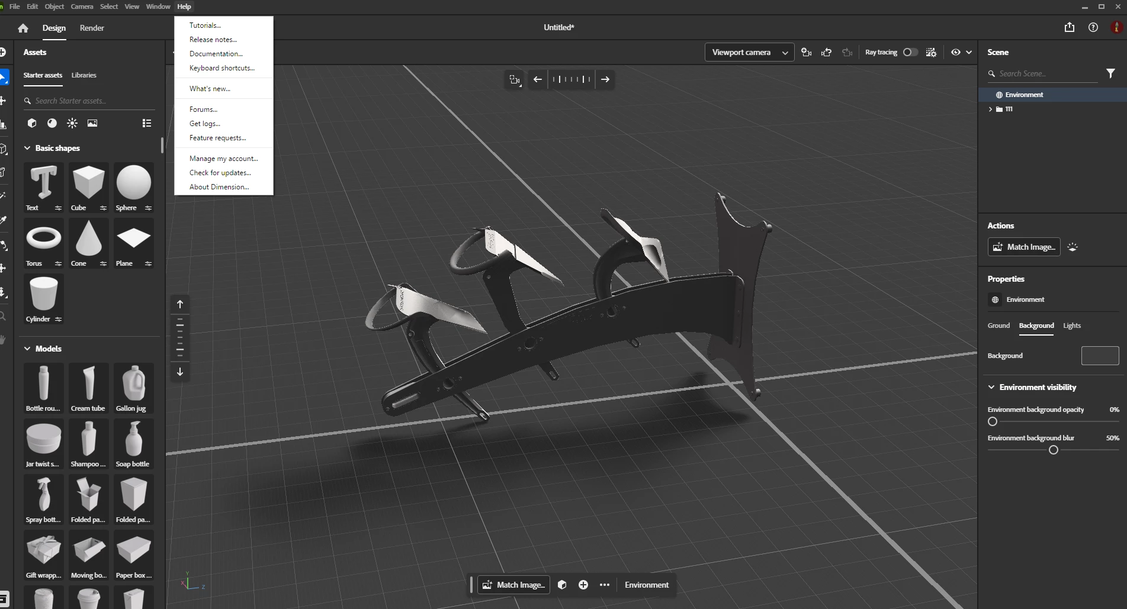Click the Background color swatch
Image resolution: width=1127 pixels, height=609 pixels.
point(1100,356)
